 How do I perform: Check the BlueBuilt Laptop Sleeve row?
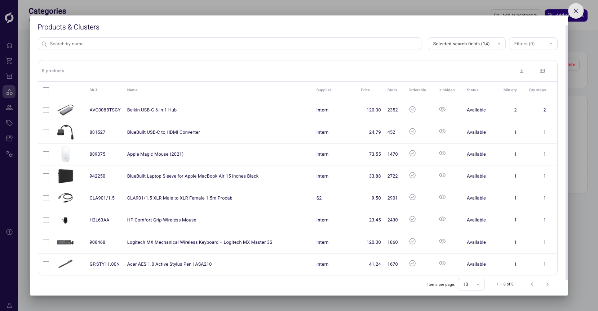tap(46, 176)
